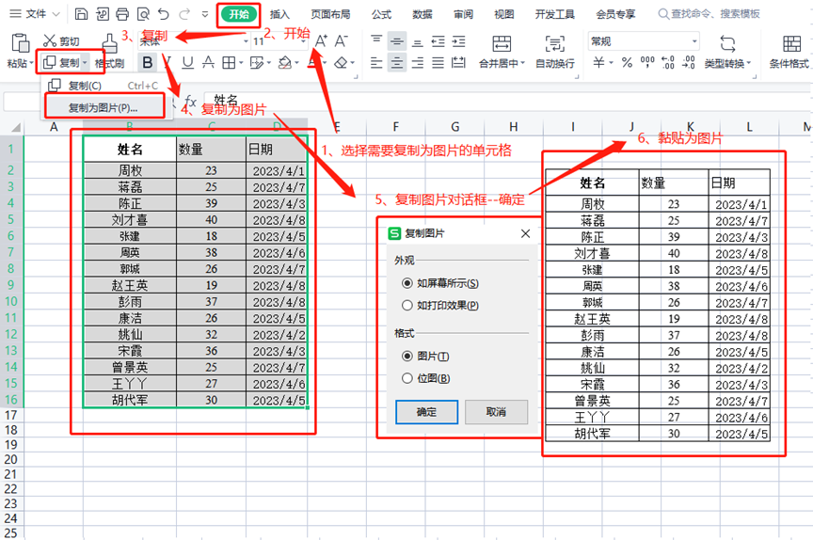The width and height of the screenshot is (813, 540).
Task: Switch to the 审阅 tab
Action: coord(463,14)
